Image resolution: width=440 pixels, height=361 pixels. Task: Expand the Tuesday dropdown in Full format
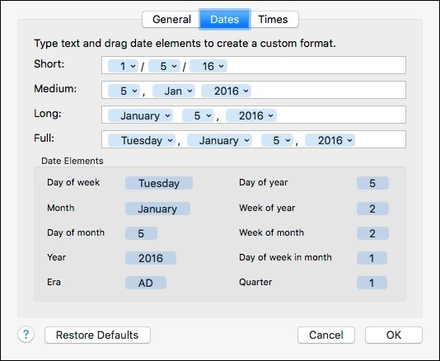click(x=142, y=140)
